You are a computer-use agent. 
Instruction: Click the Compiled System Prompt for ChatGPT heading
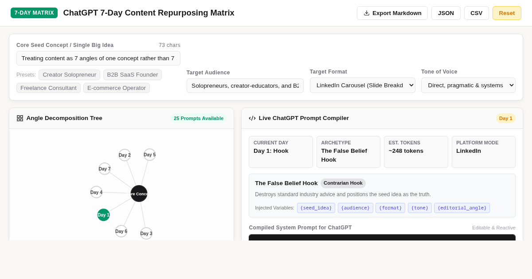click(301, 228)
